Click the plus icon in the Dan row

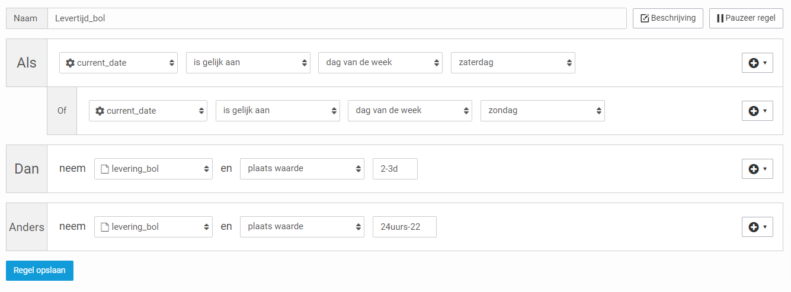coord(754,169)
